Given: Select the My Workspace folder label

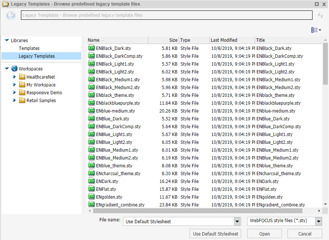Looking at the screenshot, I should (x=41, y=85).
